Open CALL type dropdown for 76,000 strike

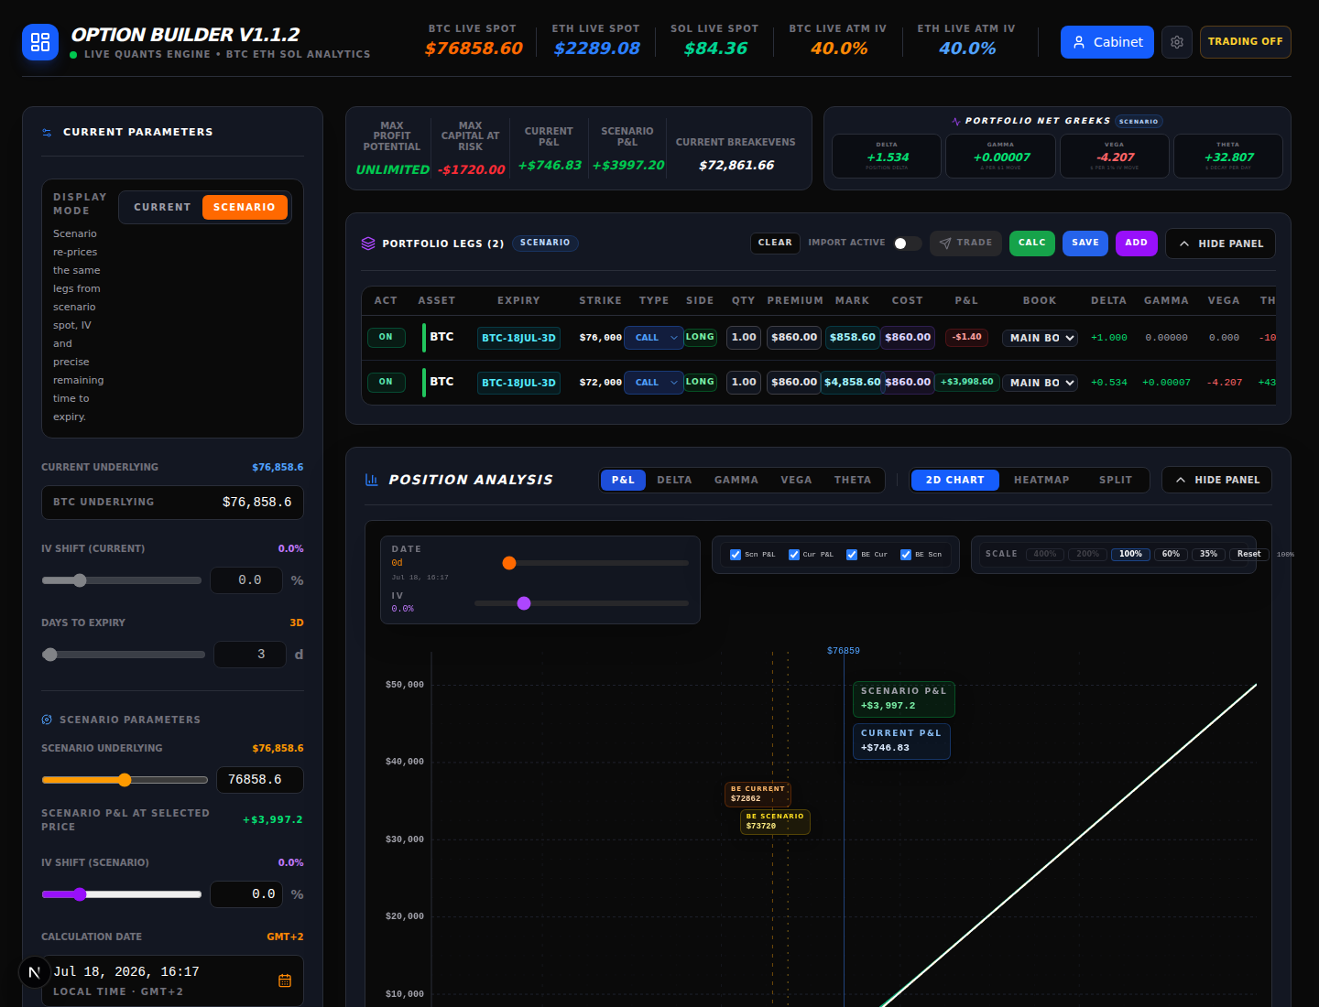(654, 338)
